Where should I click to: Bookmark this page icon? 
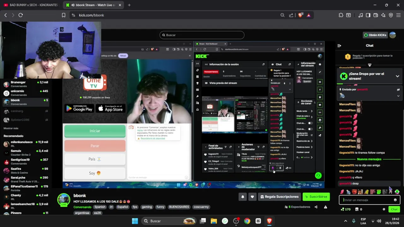[63, 15]
